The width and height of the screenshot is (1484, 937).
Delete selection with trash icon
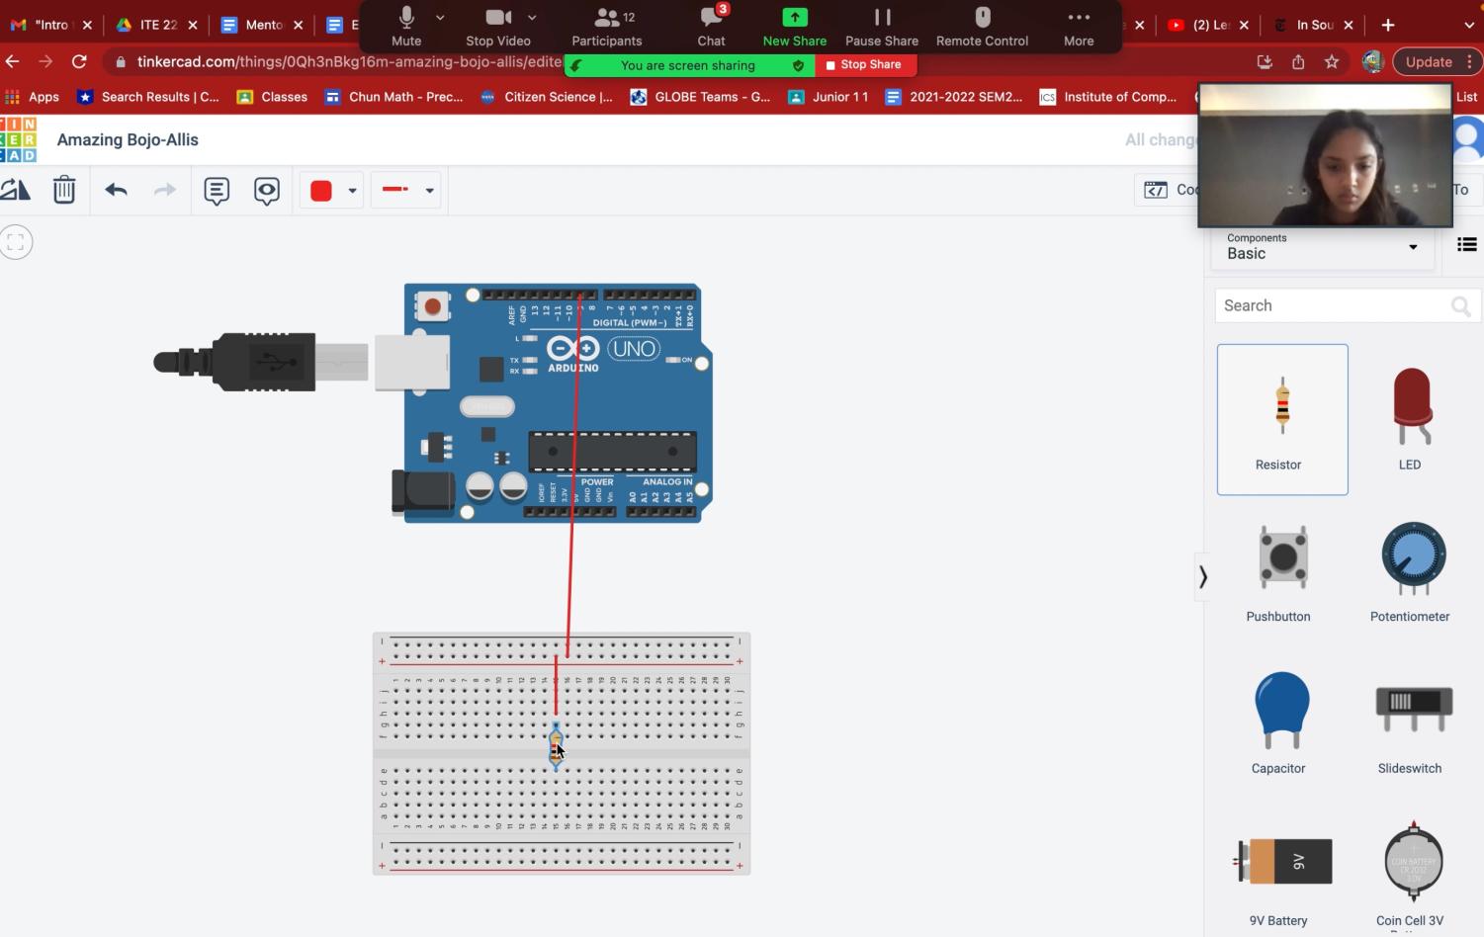pos(64,190)
